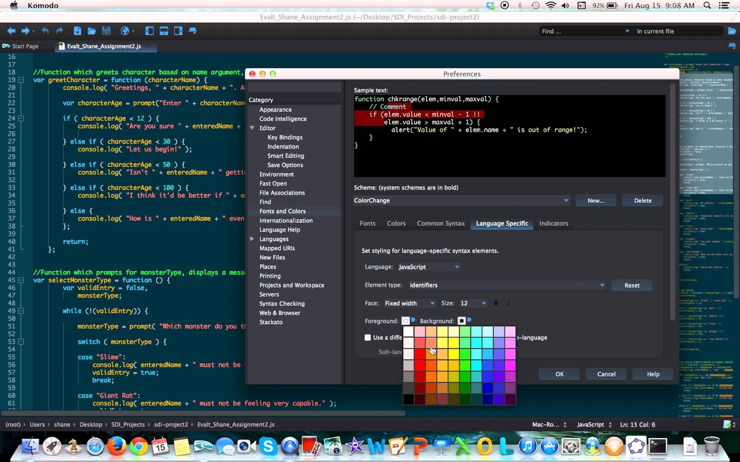This screenshot has width=740, height=462.
Task: Click the Reset button
Action: [x=631, y=286]
